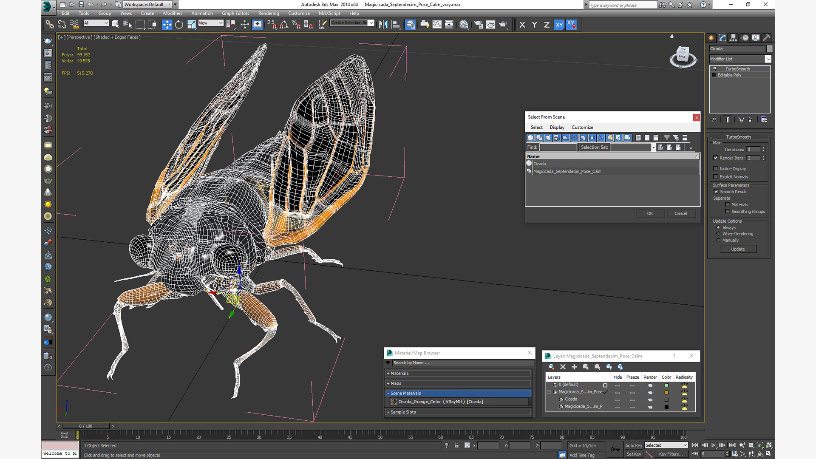Image resolution: width=816 pixels, height=459 pixels.
Task: Restrict transform to X axis
Action: pos(522,25)
